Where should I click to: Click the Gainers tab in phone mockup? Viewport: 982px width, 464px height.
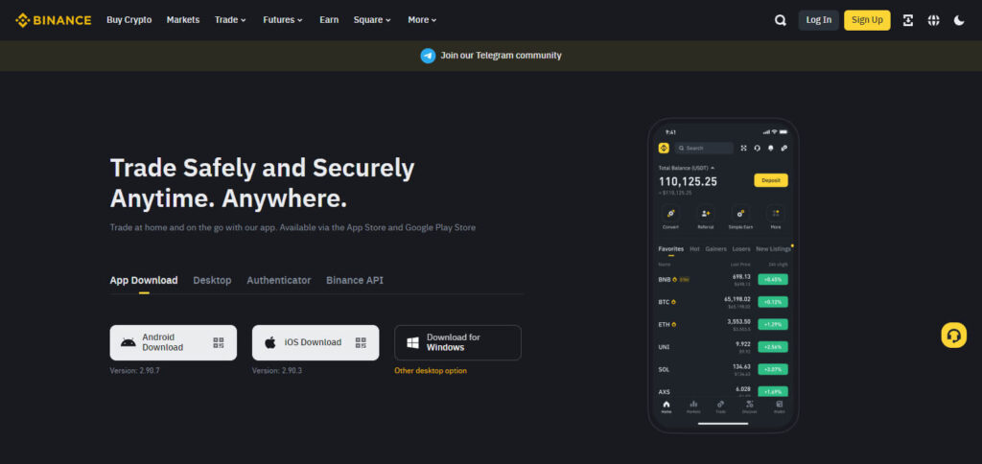(x=715, y=249)
